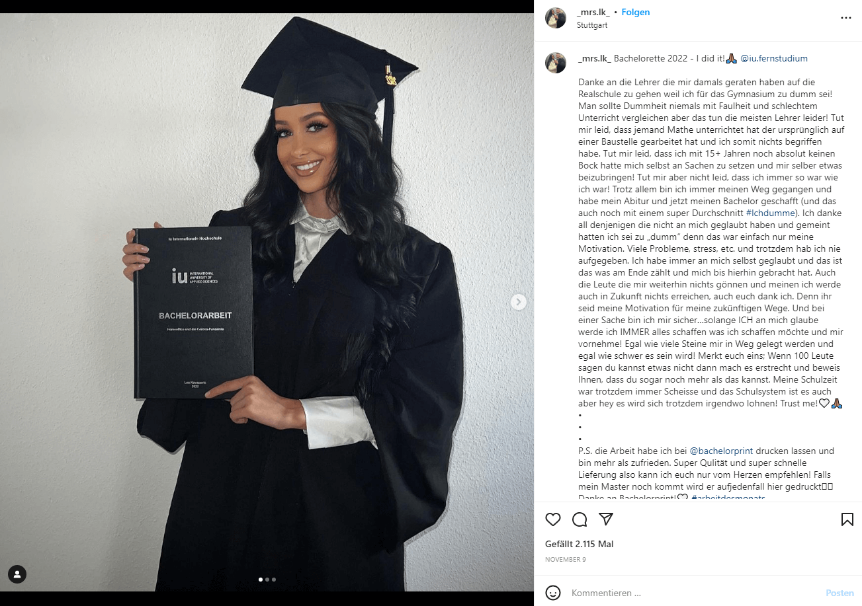Open comments via speech bubble icon

[x=580, y=519]
